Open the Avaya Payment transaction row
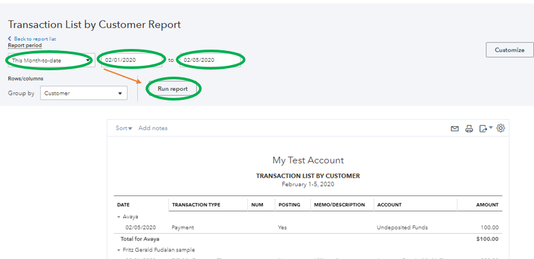This screenshot has height=259, width=534. 183,227
